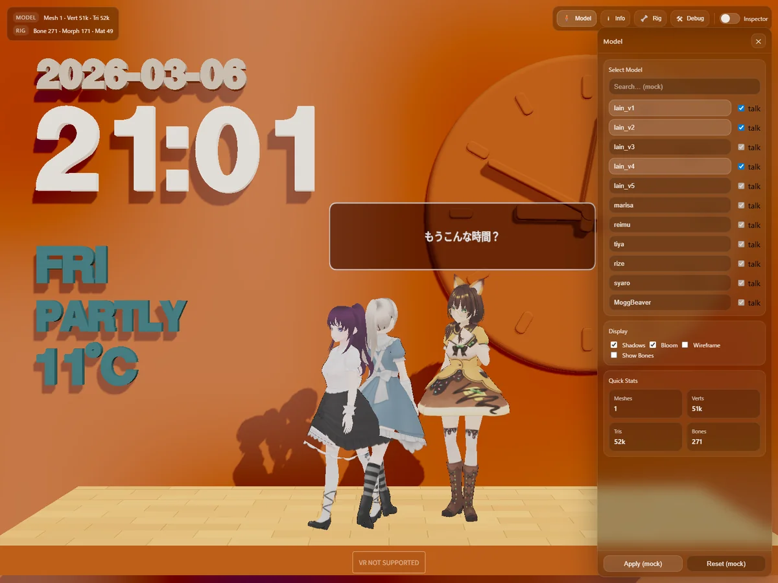Select the lain_v3 model

(670, 147)
